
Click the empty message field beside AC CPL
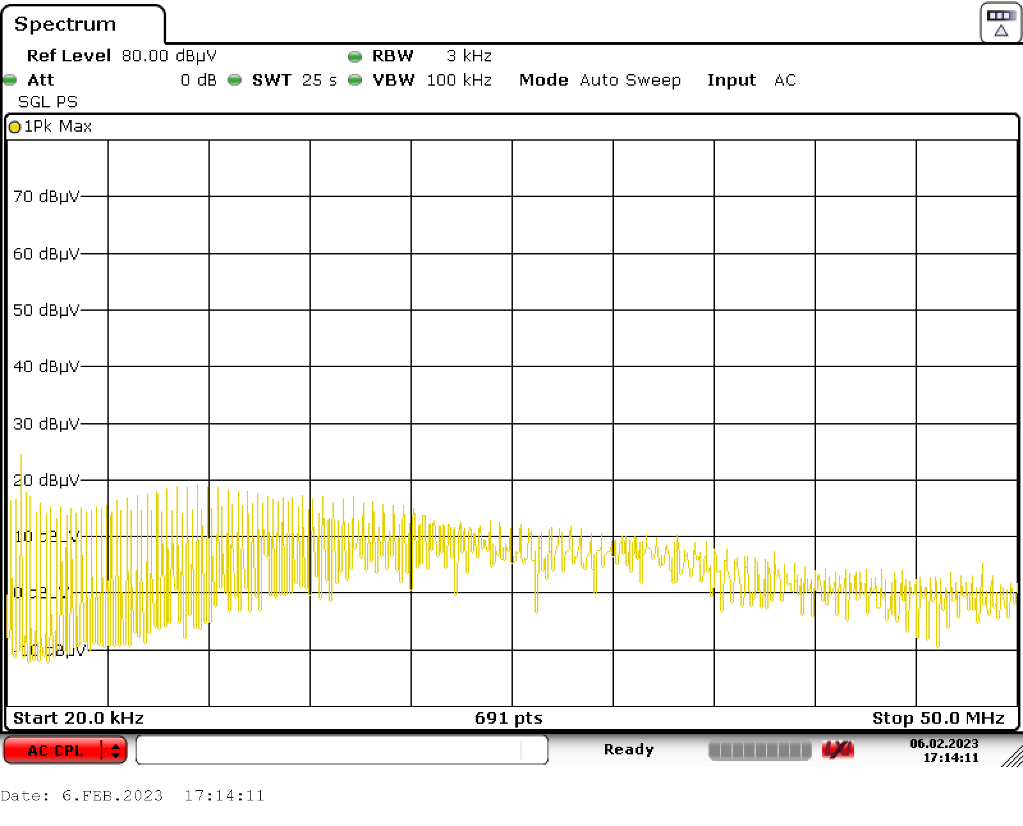(x=341, y=750)
